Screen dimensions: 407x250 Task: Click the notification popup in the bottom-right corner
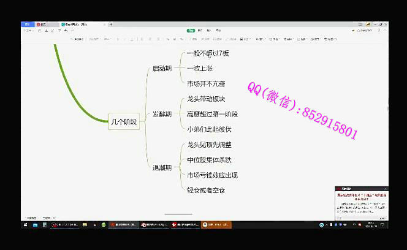coord(361,202)
